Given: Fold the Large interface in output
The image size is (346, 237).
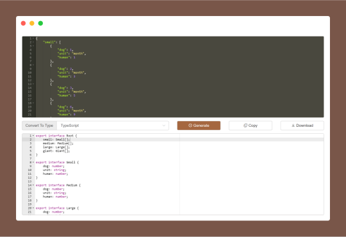Looking at the screenshot, I should coord(33,208).
